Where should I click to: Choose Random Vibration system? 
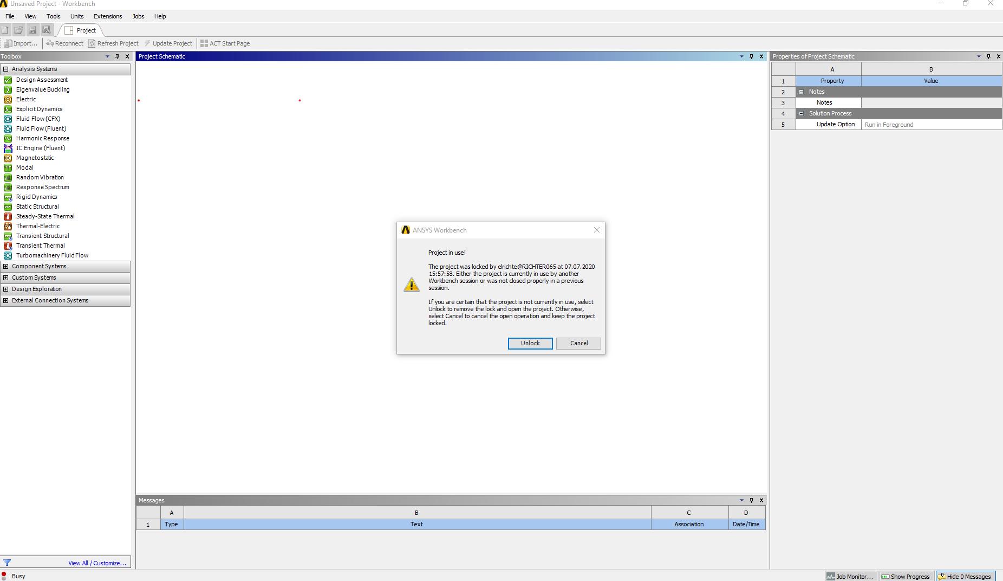40,177
